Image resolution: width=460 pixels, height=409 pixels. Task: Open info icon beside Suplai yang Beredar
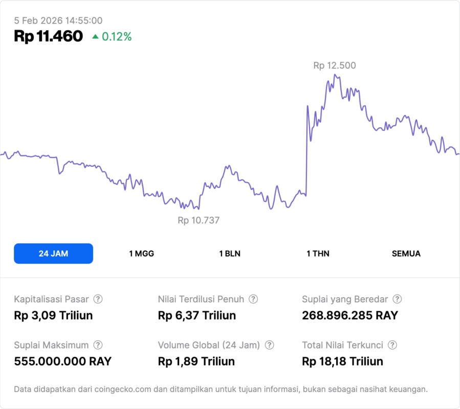397,299
